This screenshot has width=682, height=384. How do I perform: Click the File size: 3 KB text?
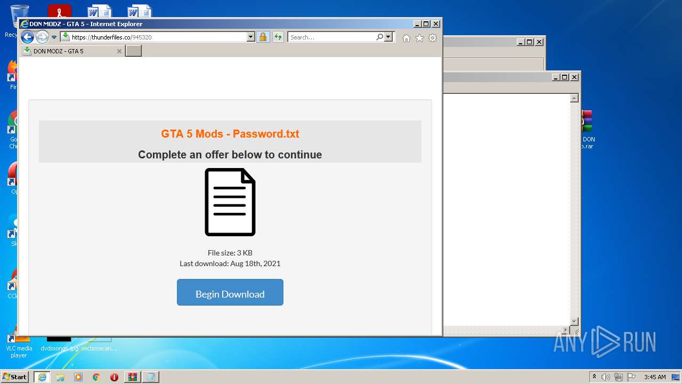click(x=230, y=253)
